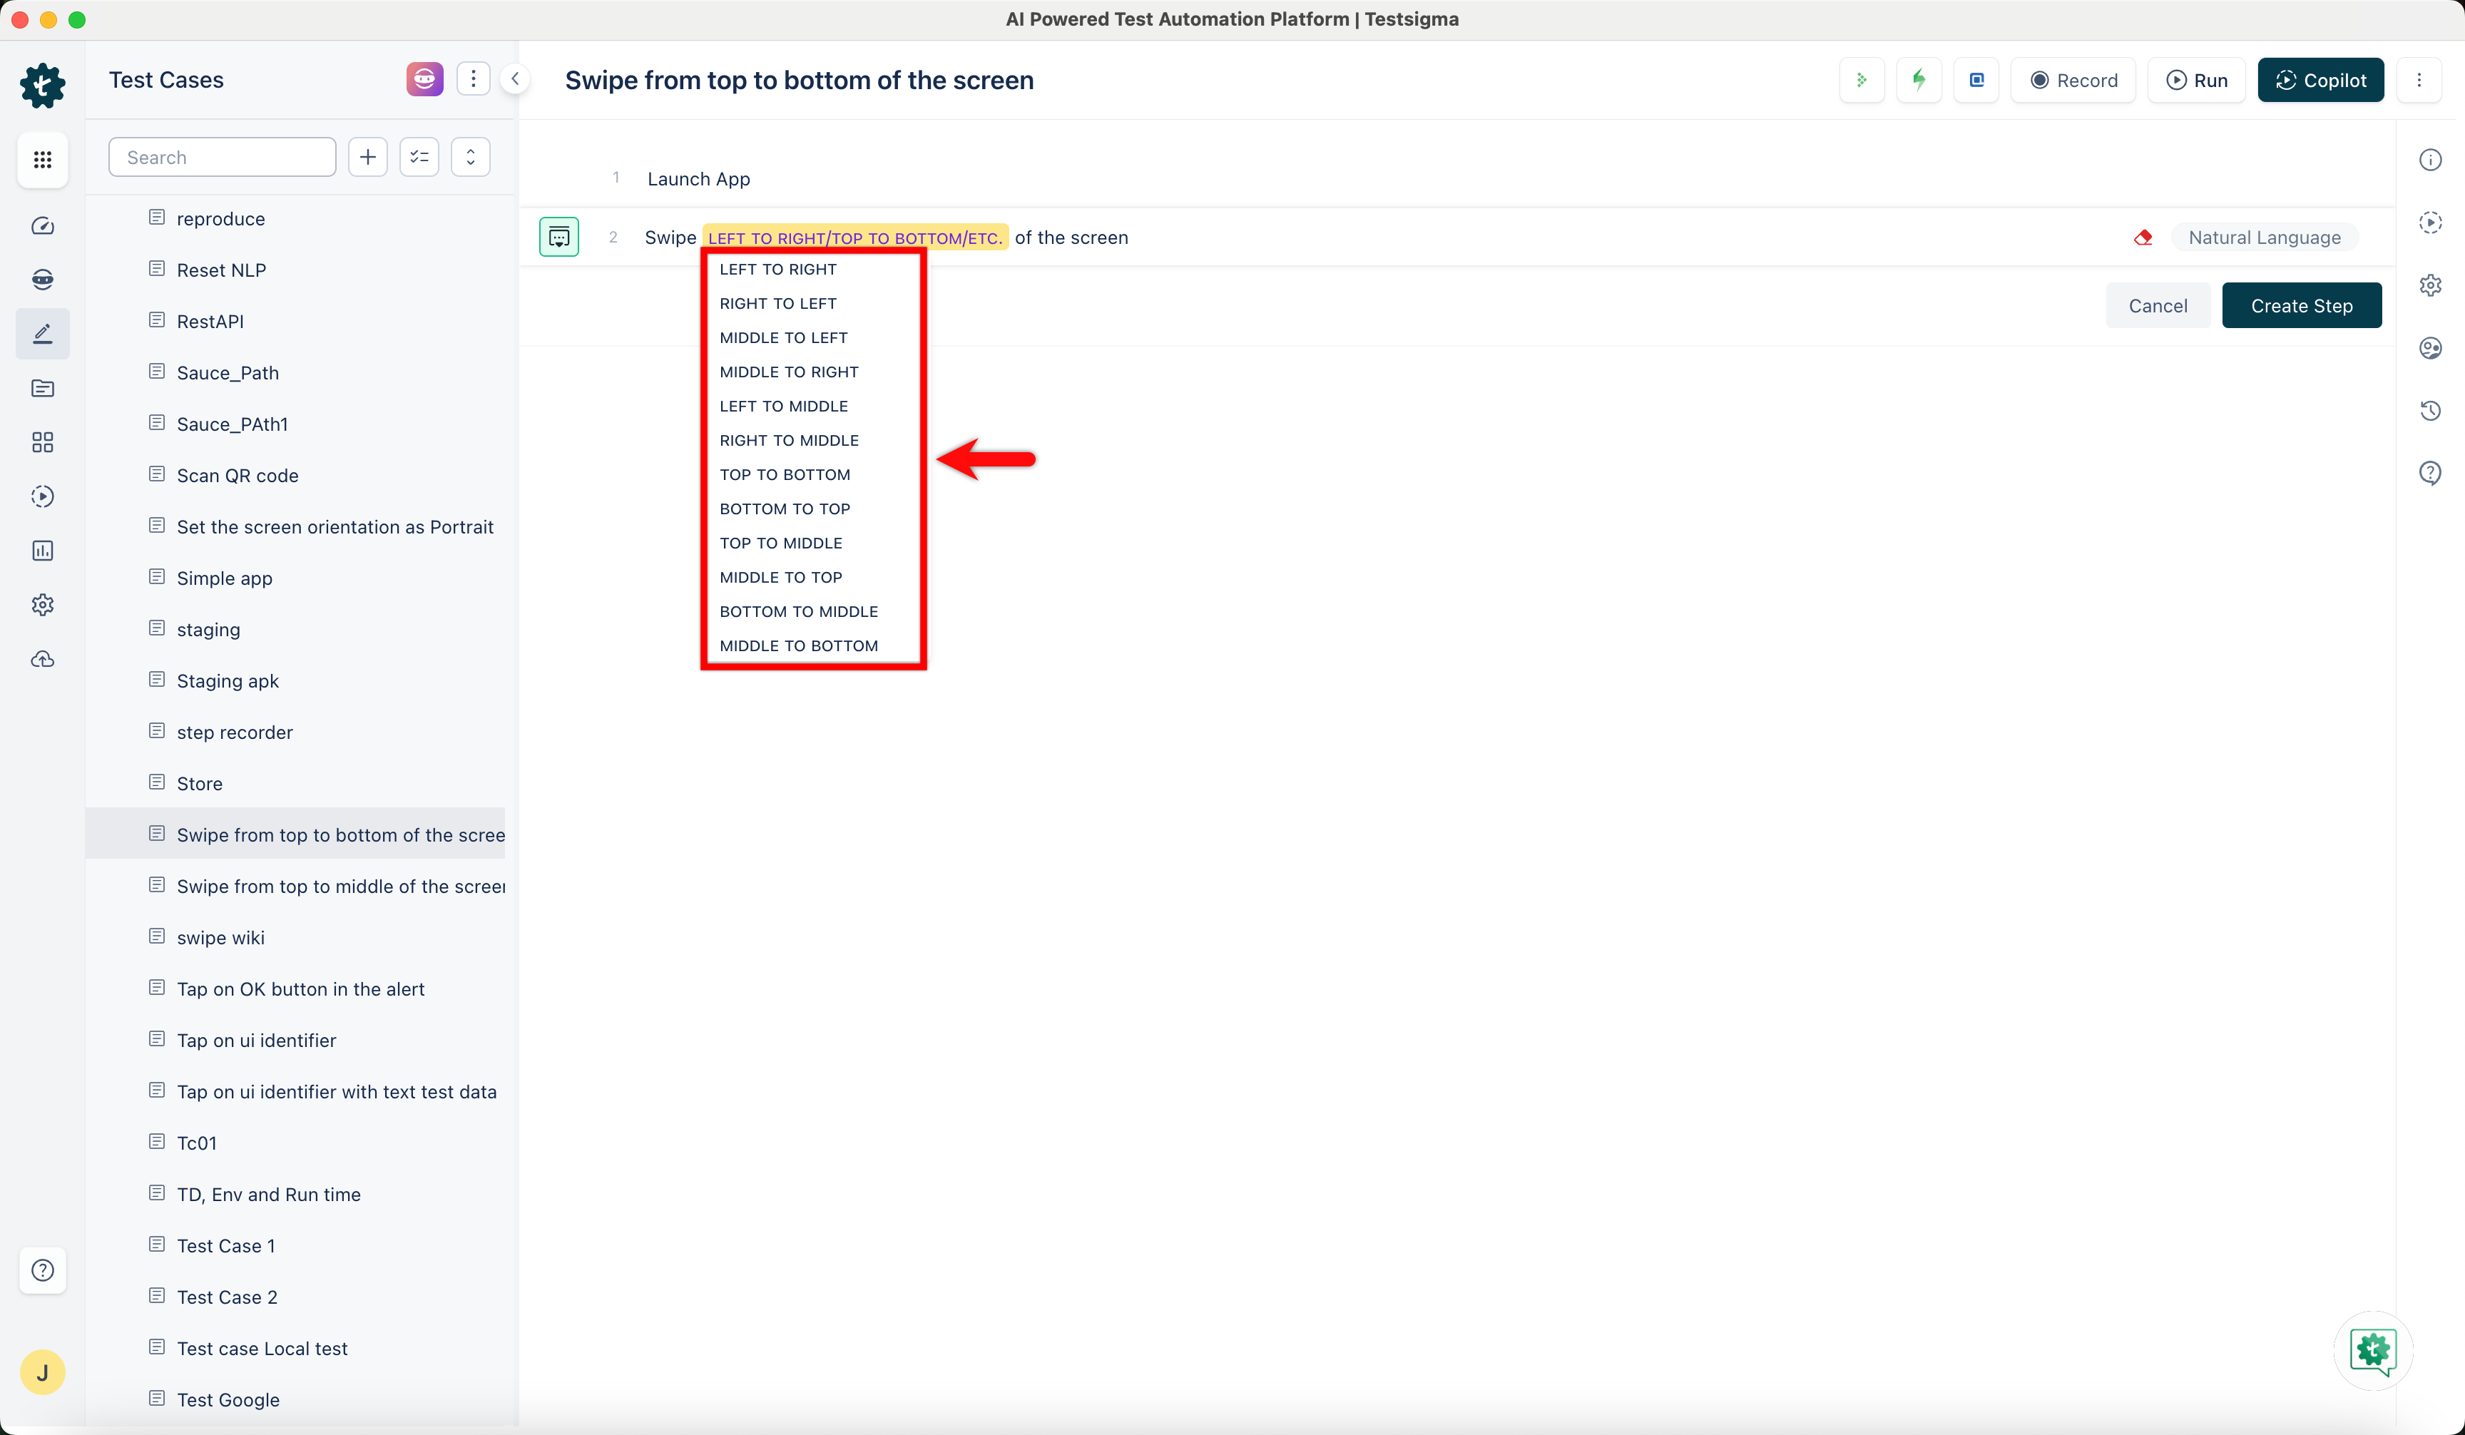Click the green lightning bolt icon

coord(1919,80)
